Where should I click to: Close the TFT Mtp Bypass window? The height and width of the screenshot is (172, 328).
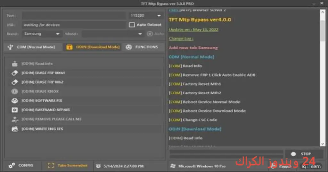point(322,3)
